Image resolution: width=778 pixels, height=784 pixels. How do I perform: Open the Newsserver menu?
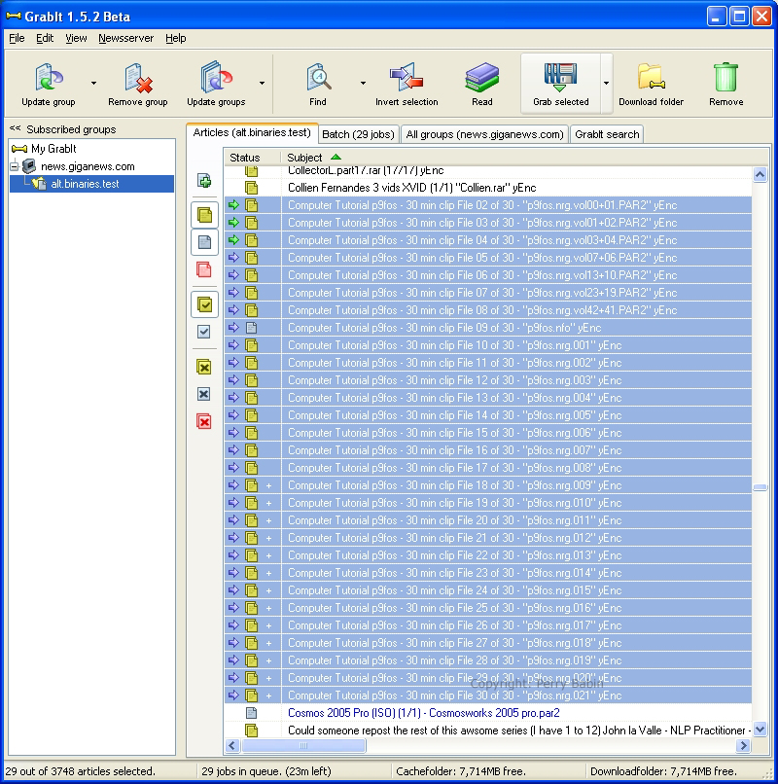click(x=126, y=38)
